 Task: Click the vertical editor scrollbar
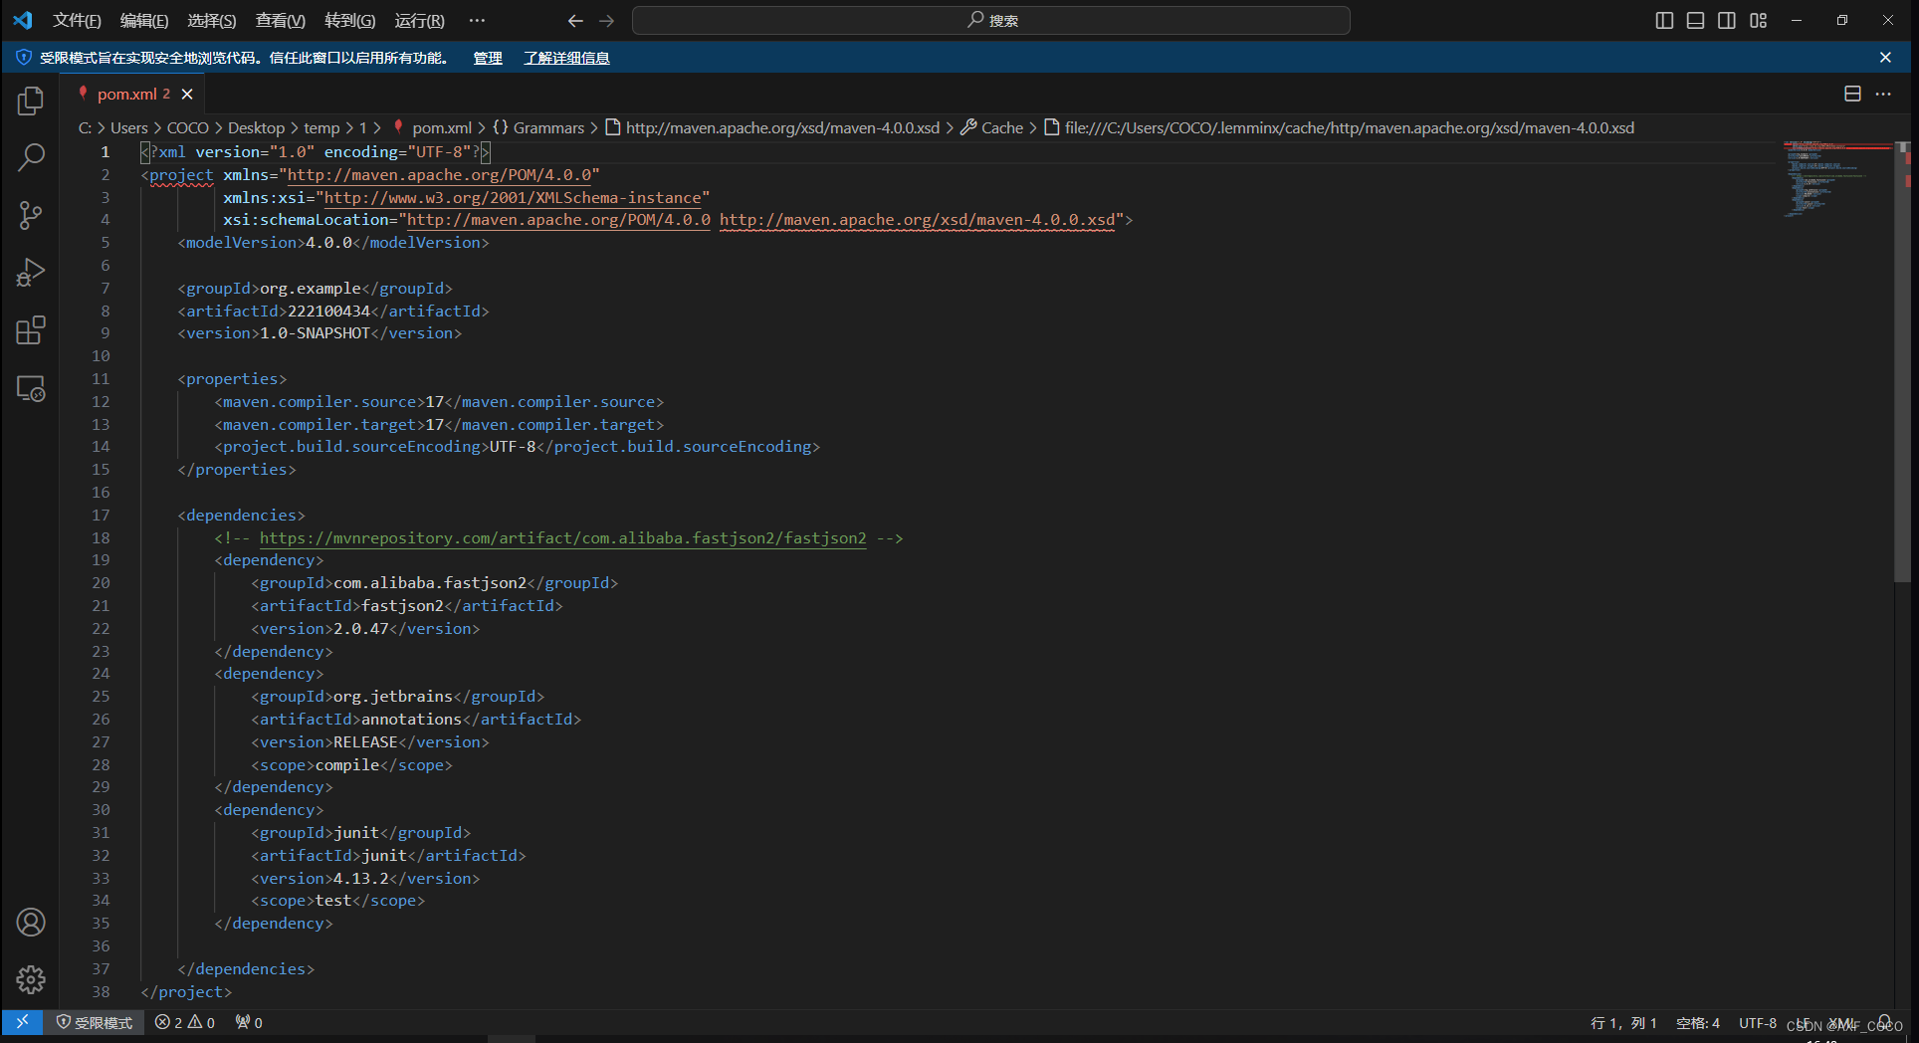click(1902, 361)
